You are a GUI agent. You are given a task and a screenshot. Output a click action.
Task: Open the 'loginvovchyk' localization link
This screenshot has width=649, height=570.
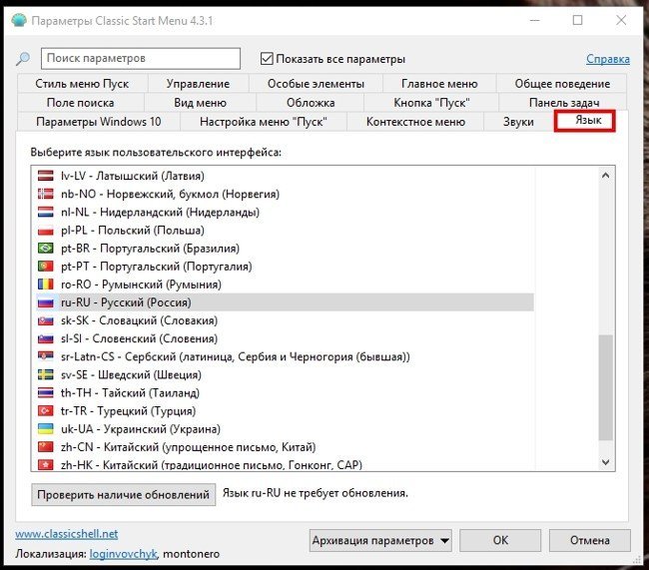(x=124, y=554)
